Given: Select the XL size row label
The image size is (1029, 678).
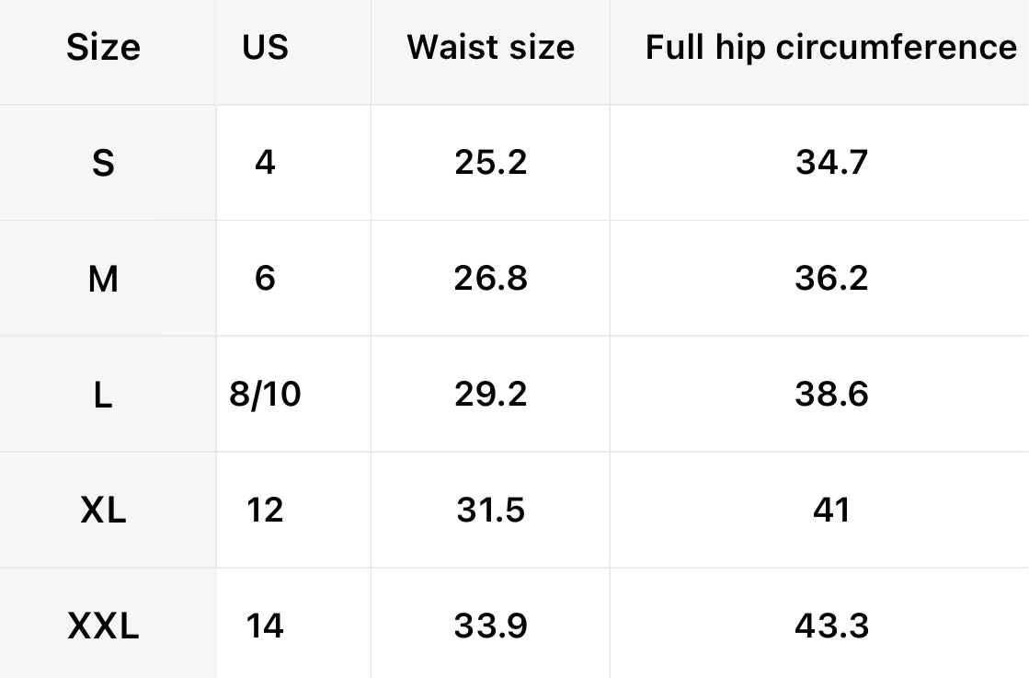Looking at the screenshot, I should click(103, 511).
